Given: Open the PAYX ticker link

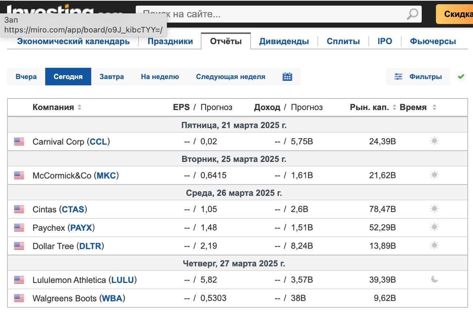Looking at the screenshot, I should coord(81,228).
